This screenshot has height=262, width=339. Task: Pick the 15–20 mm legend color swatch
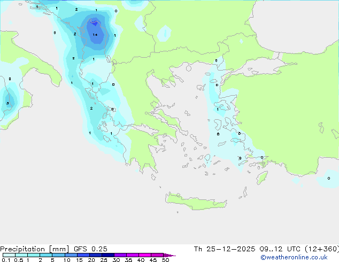pos(83,255)
